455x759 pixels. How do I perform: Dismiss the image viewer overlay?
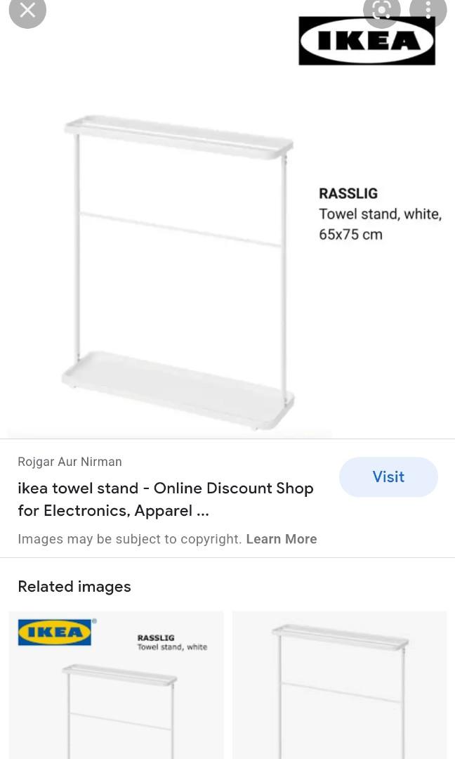(x=27, y=11)
